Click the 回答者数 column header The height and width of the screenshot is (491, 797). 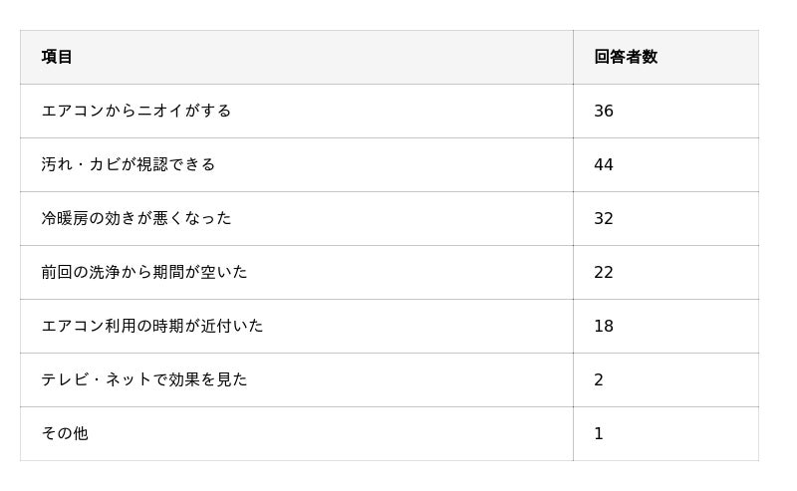coord(626,57)
